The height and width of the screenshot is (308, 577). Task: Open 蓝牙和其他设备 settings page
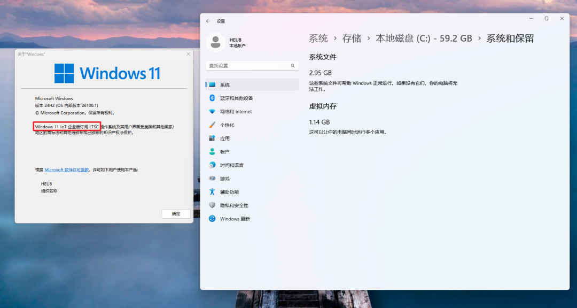tap(252, 98)
